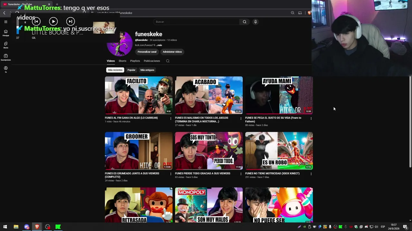Open Suscripciones in the left sidebar
The image size is (412, 231).
[x=6, y=57]
